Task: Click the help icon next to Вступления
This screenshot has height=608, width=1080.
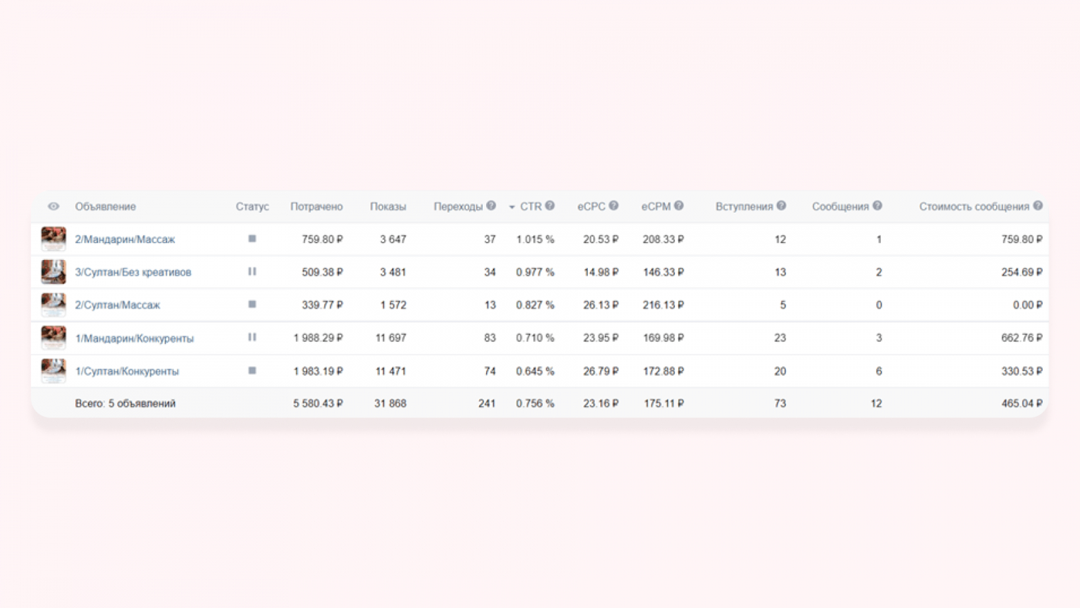Action: 781,206
